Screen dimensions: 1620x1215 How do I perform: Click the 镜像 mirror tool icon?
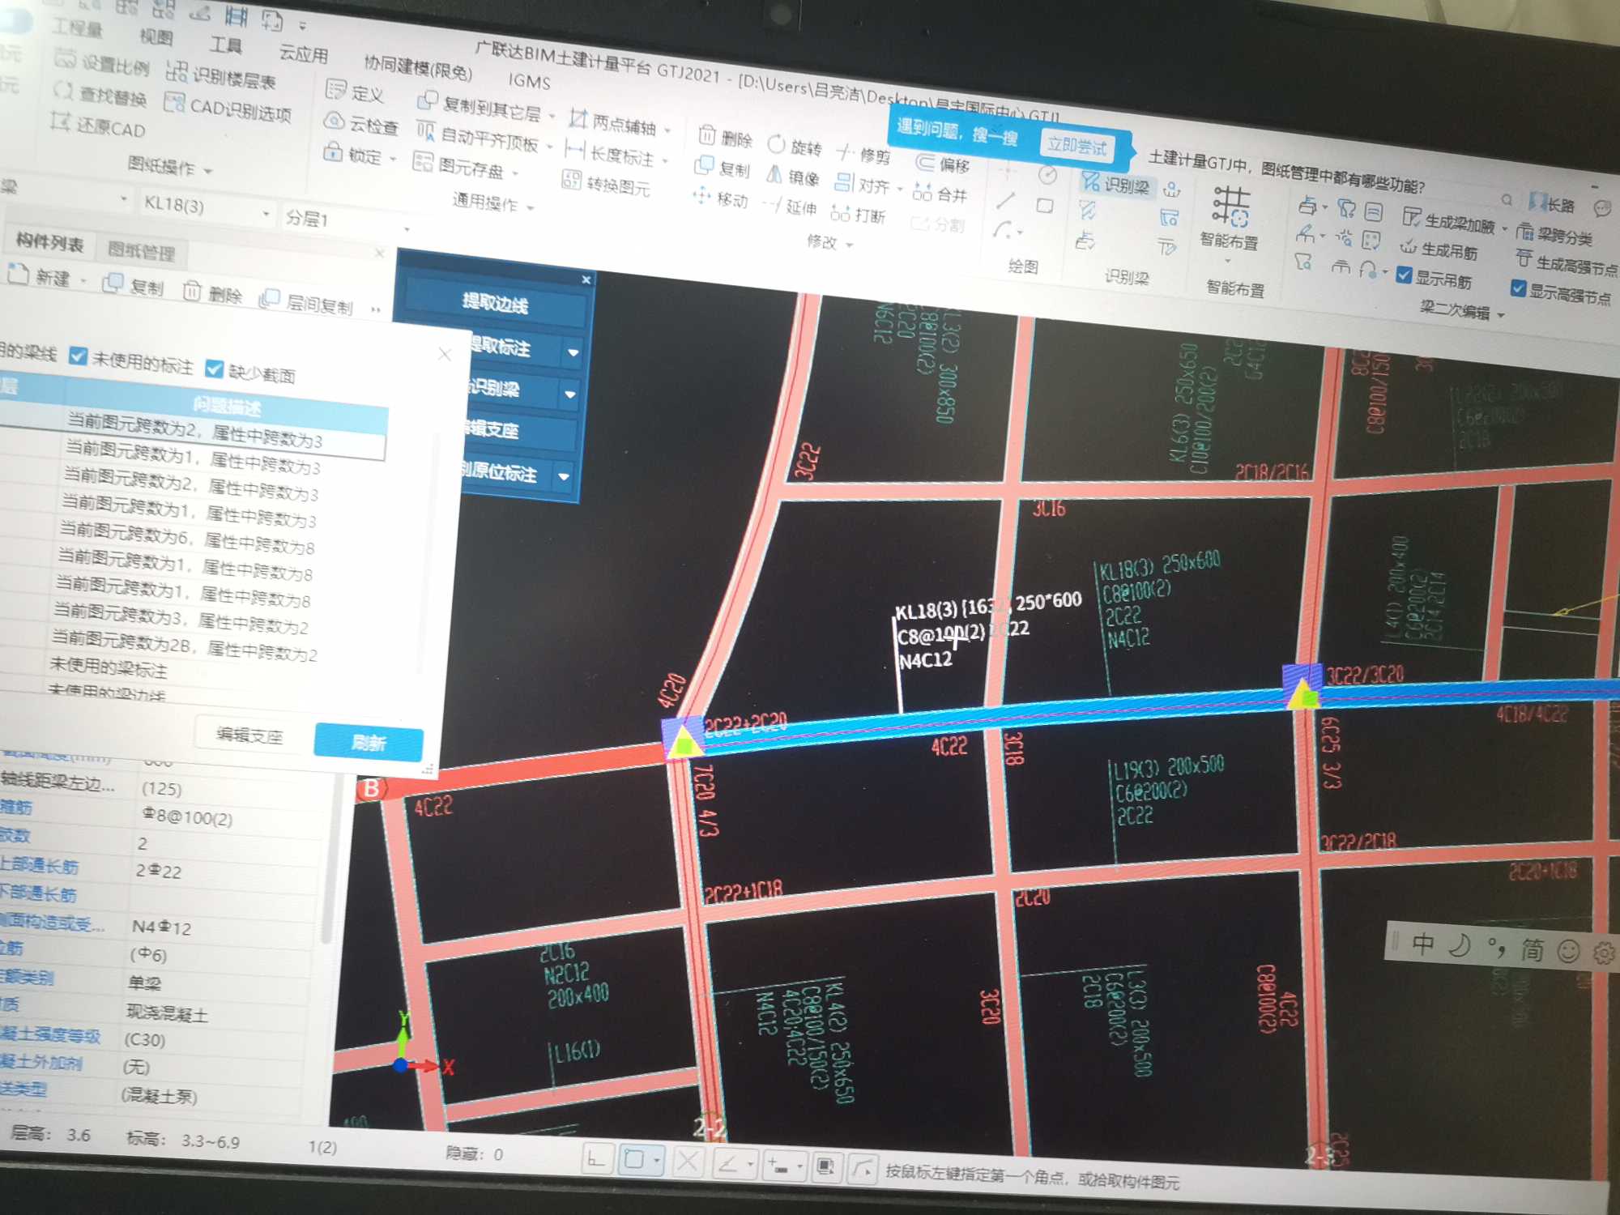coord(775,174)
